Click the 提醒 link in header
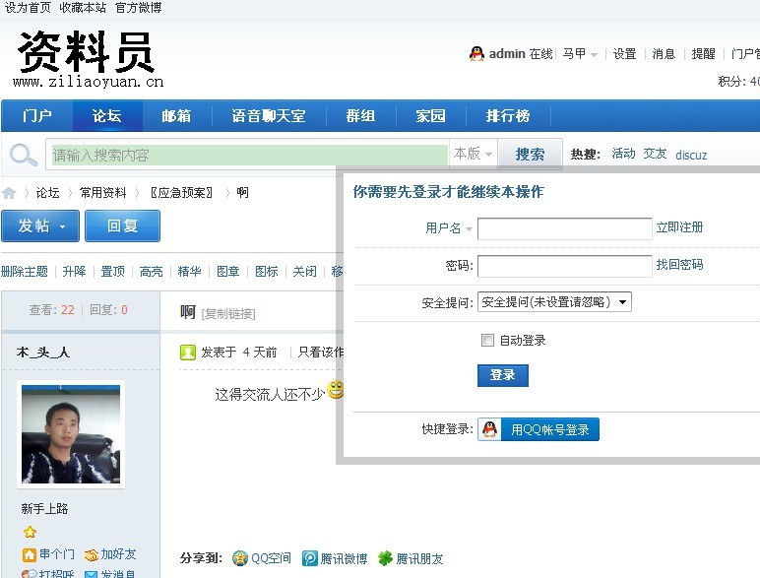Screen dimensions: 760x578 (x=703, y=54)
